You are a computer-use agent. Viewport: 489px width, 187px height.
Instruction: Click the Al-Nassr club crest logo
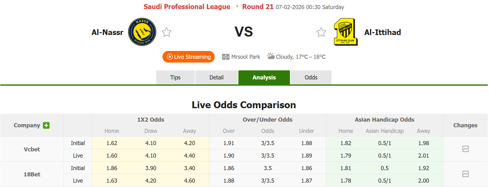click(x=142, y=32)
